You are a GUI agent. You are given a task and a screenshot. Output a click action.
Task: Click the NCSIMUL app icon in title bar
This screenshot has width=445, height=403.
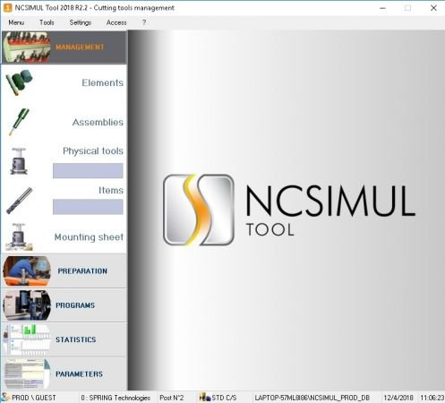point(8,8)
